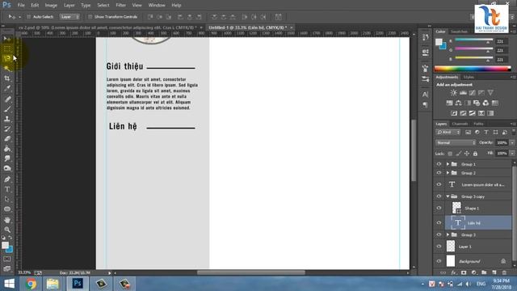The image size is (517, 291).
Task: Open File Explorer from the taskbar
Action: click(53, 284)
